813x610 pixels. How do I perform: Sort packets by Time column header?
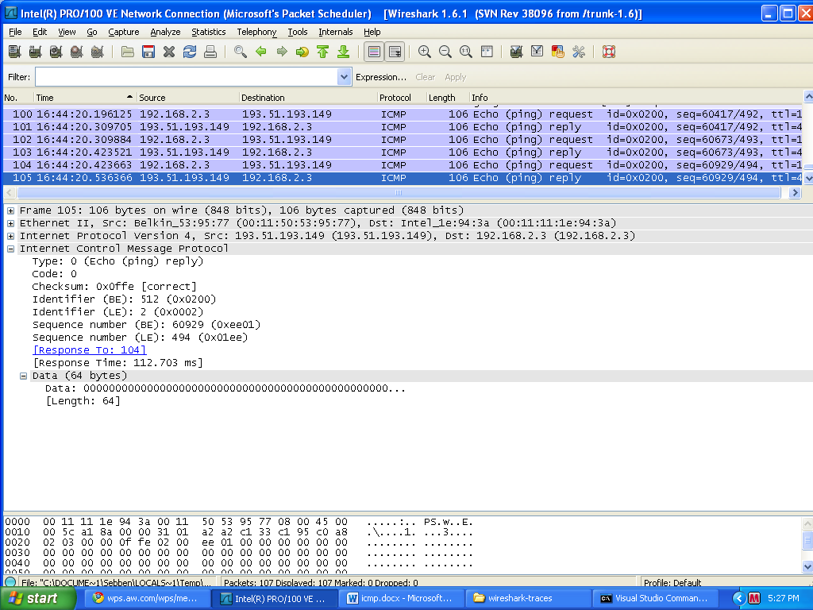(x=84, y=98)
